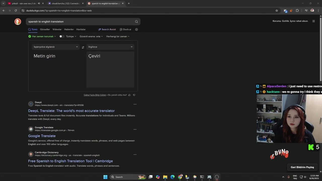
Task: Open the Her zaman korumalı dropdown
Action: [x=42, y=36]
